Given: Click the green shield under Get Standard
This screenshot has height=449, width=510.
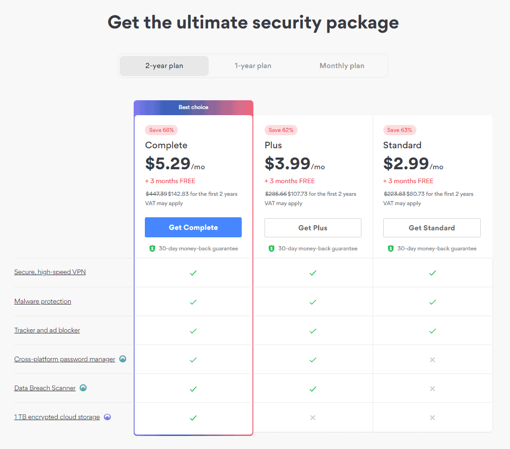Looking at the screenshot, I should pyautogui.click(x=391, y=249).
